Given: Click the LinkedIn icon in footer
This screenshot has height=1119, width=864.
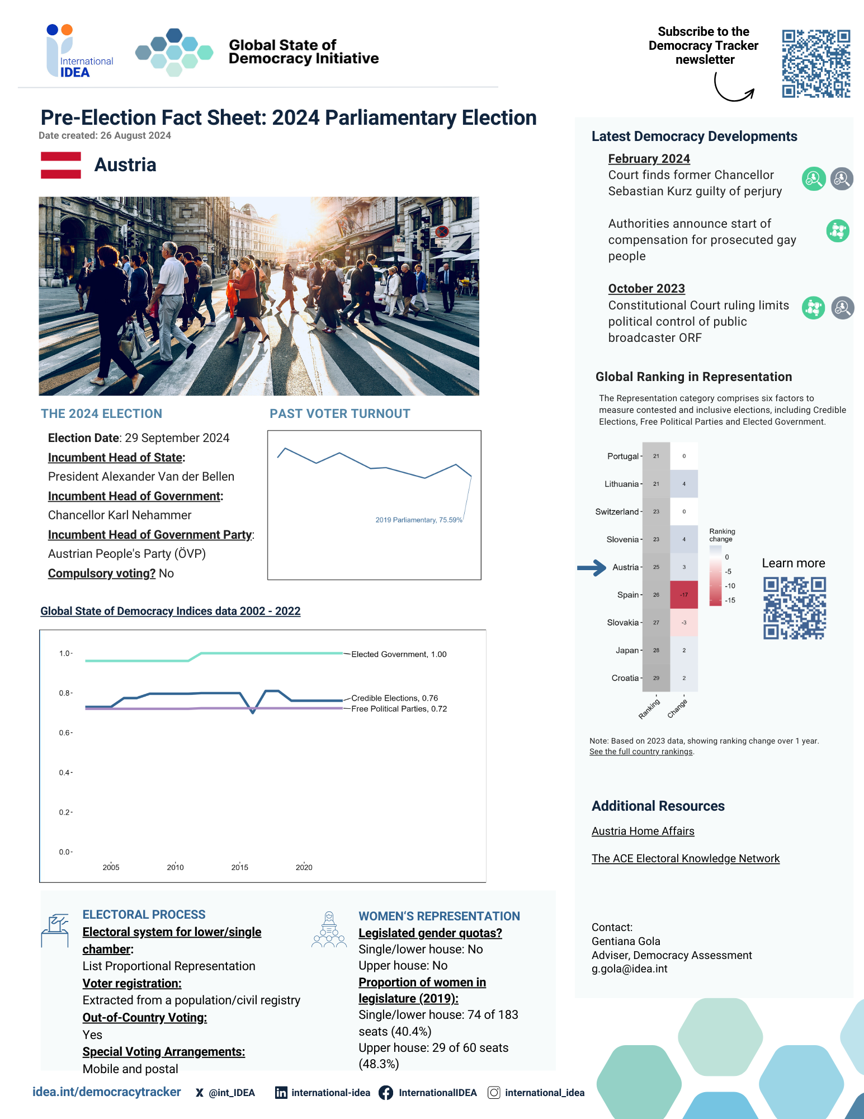Looking at the screenshot, I should click(x=281, y=1093).
